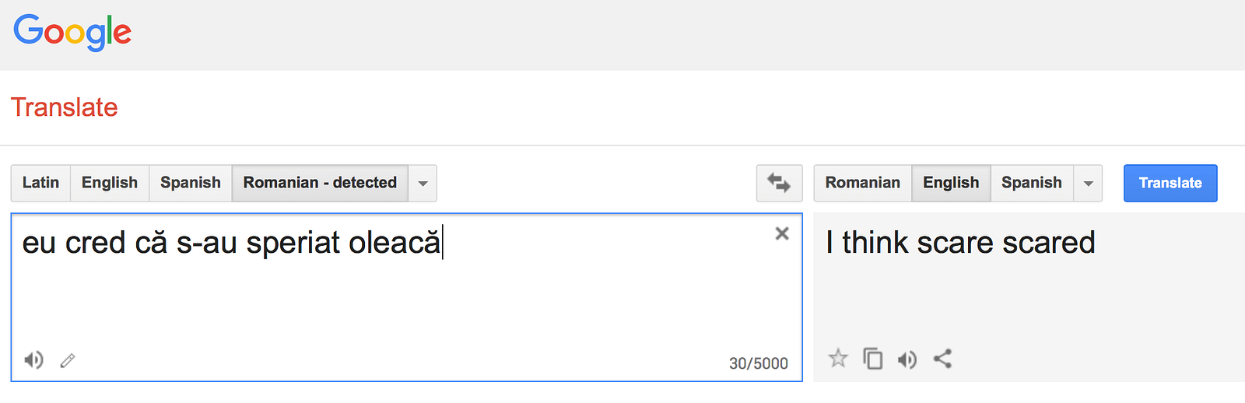1245x403 pixels.
Task: Open the red Translate heading link
Action: [x=65, y=107]
